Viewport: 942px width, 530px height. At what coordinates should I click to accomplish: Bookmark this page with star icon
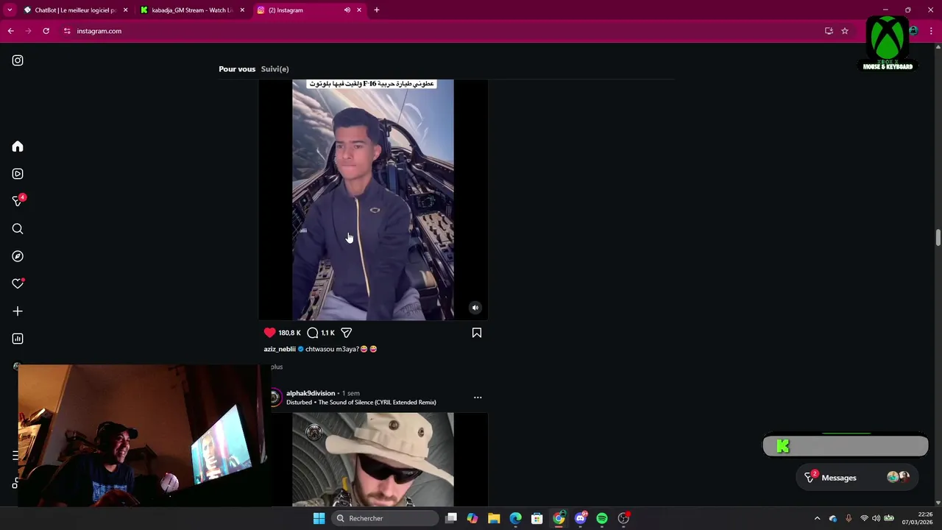tap(845, 31)
